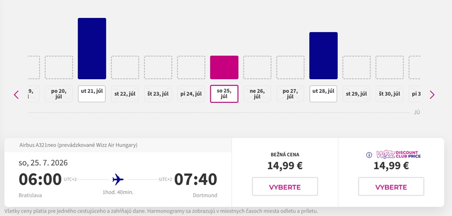Select the ut 28, júl date tab
452x216 pixels.
[x=323, y=94]
